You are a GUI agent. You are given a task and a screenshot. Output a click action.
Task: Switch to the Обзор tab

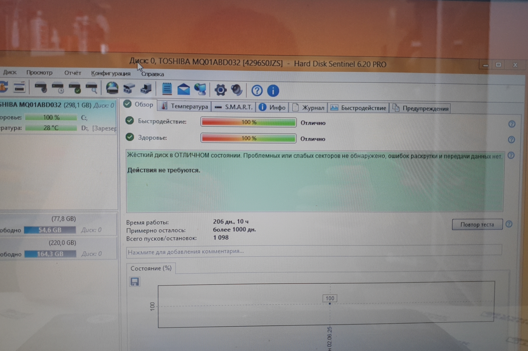click(x=139, y=104)
